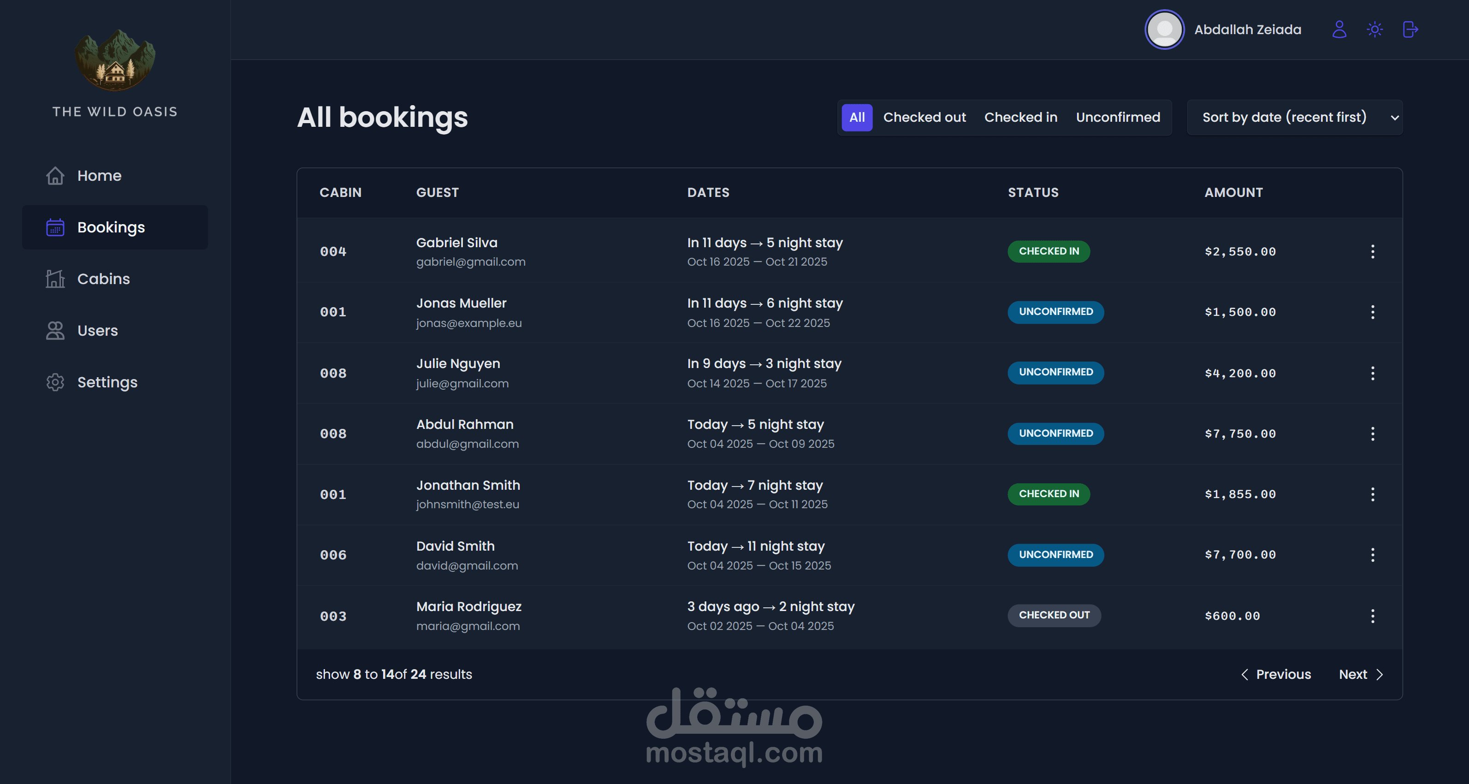The width and height of the screenshot is (1469, 784).
Task: Open the Sort by date dropdown
Action: tap(1294, 118)
